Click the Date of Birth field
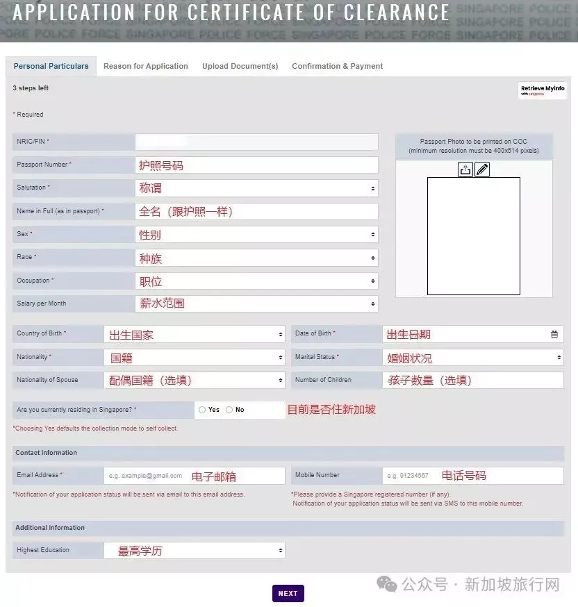This screenshot has width=578, height=607. click(473, 334)
